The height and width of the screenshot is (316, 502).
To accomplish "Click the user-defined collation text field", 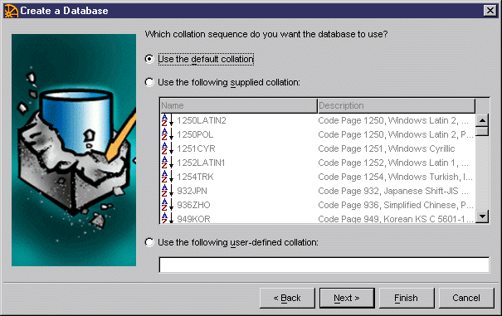I will point(324,265).
